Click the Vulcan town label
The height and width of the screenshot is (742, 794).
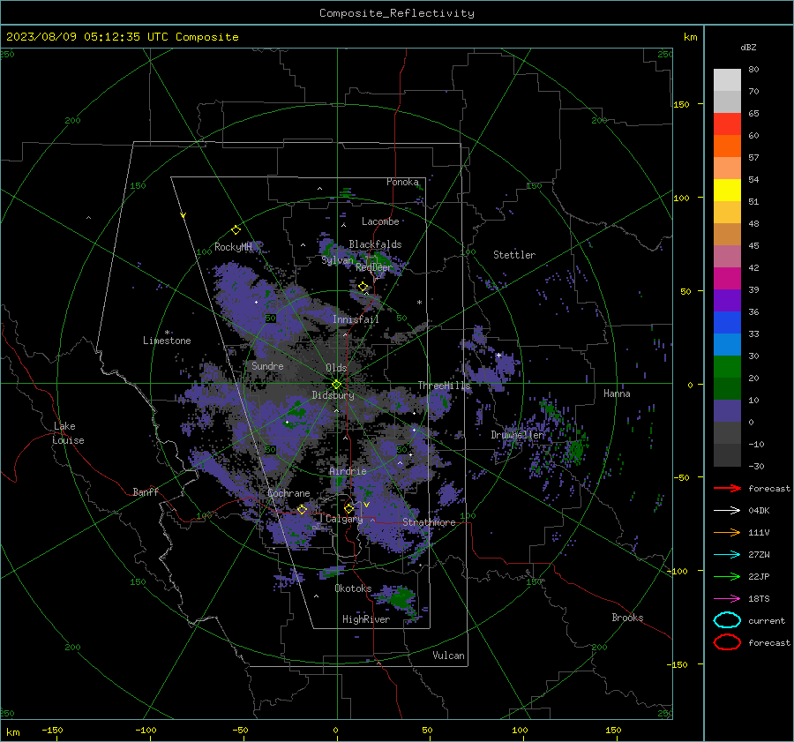448,656
